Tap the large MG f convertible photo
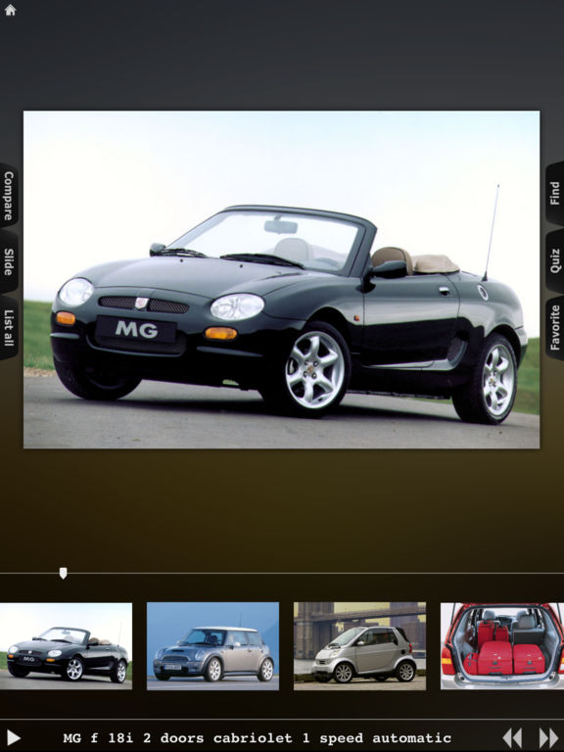Screen dimensions: 564x752 coord(282,280)
